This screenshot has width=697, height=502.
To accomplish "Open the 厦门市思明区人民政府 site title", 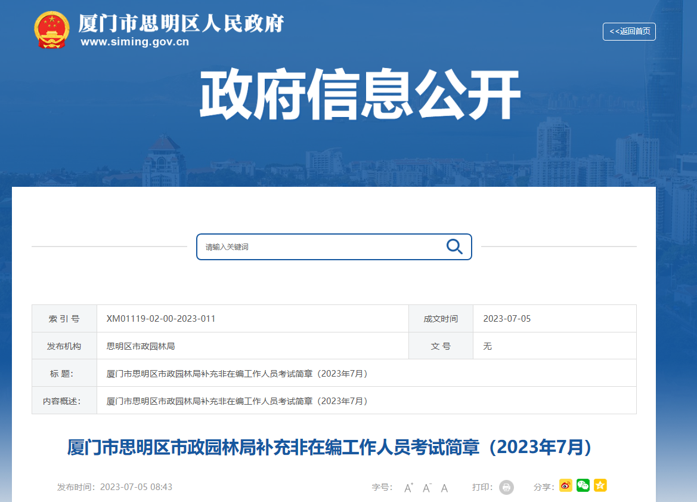I will click(x=181, y=23).
